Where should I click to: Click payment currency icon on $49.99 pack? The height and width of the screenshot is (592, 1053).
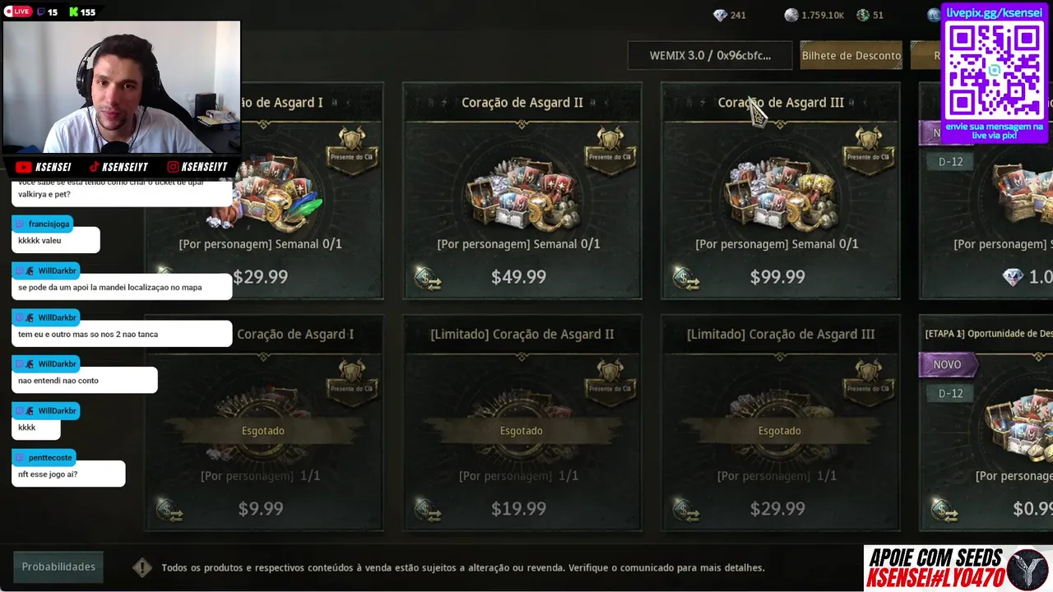click(428, 278)
